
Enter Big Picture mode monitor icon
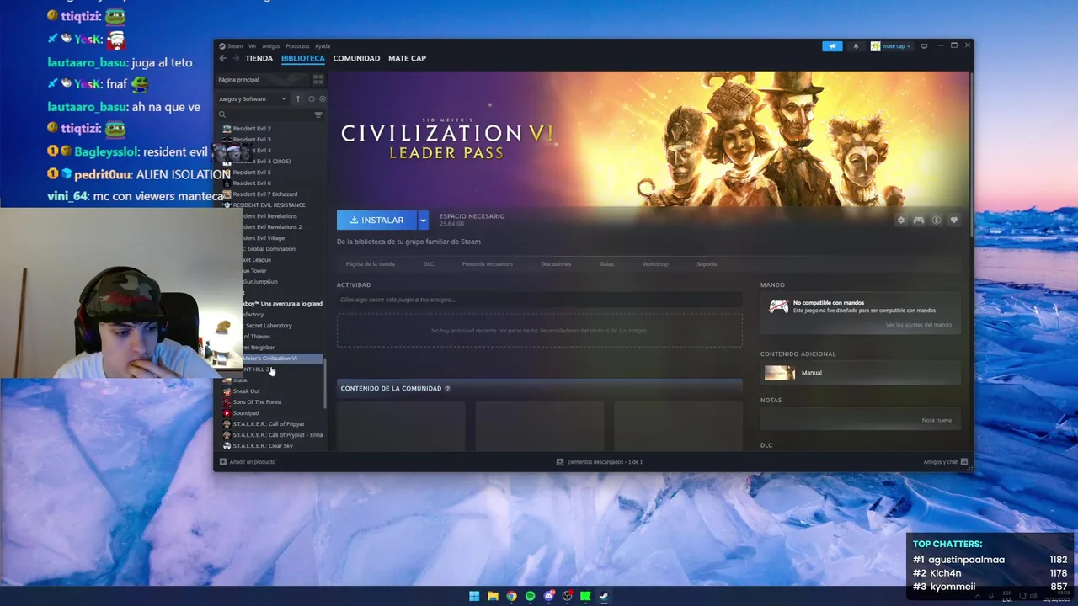pyautogui.click(x=924, y=46)
